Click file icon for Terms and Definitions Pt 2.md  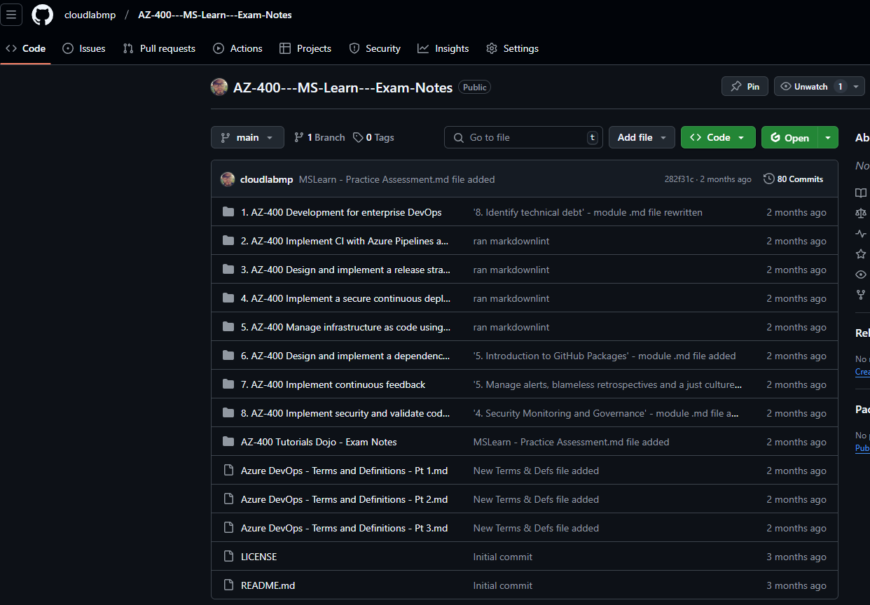coord(228,499)
